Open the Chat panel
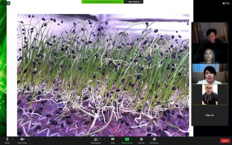 pos(113,141)
